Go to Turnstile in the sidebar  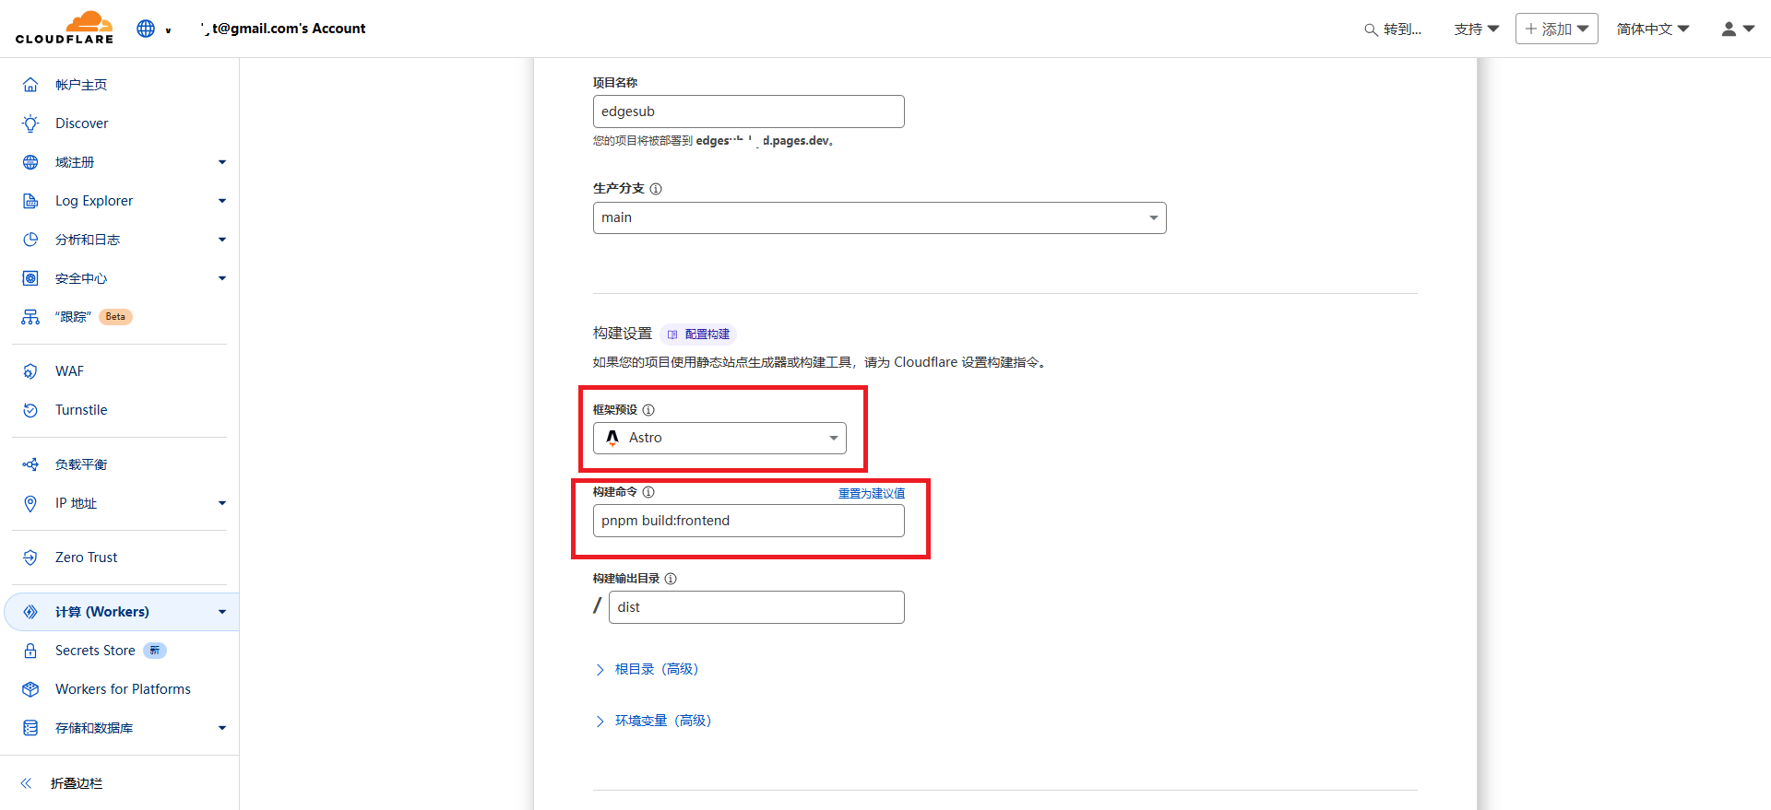pos(81,410)
